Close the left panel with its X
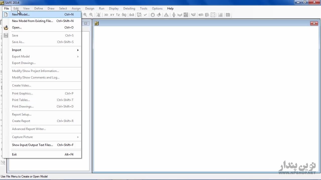The width and height of the screenshot is (321, 180). coord(86,23)
